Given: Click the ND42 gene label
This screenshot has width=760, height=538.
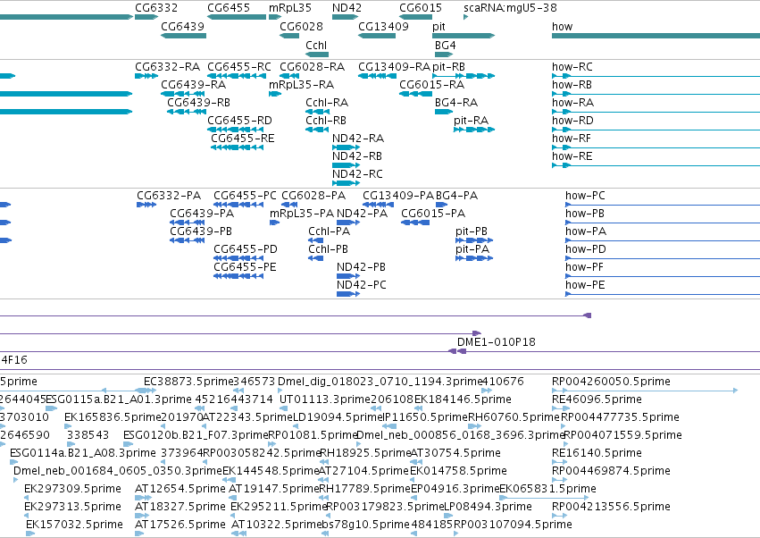Looking at the screenshot, I should (347, 8).
